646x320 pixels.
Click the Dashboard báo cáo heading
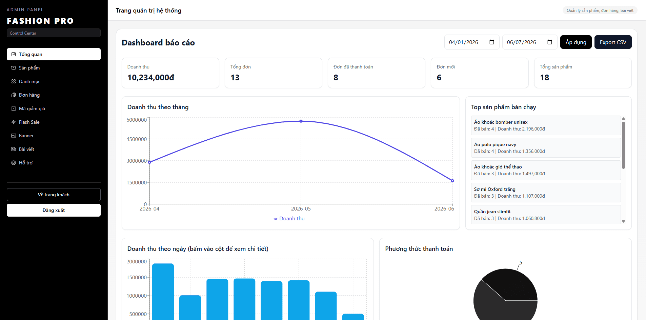(x=158, y=43)
